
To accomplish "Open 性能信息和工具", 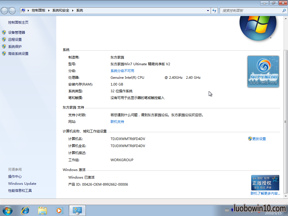I will coord(20,190).
